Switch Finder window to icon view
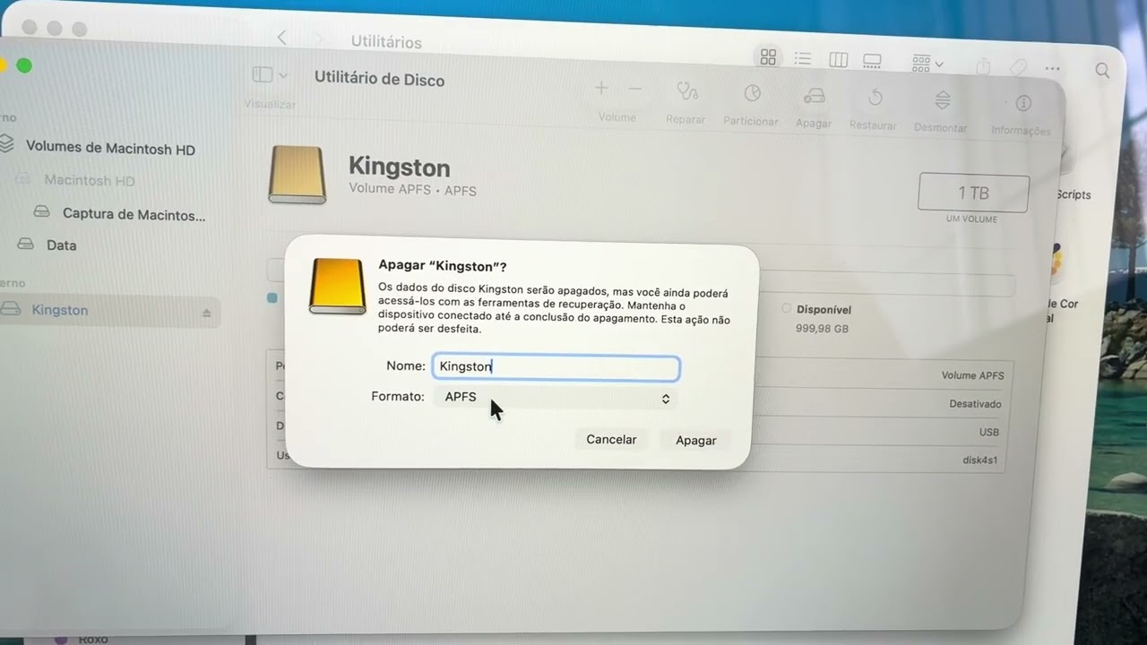1147x645 pixels. [768, 57]
